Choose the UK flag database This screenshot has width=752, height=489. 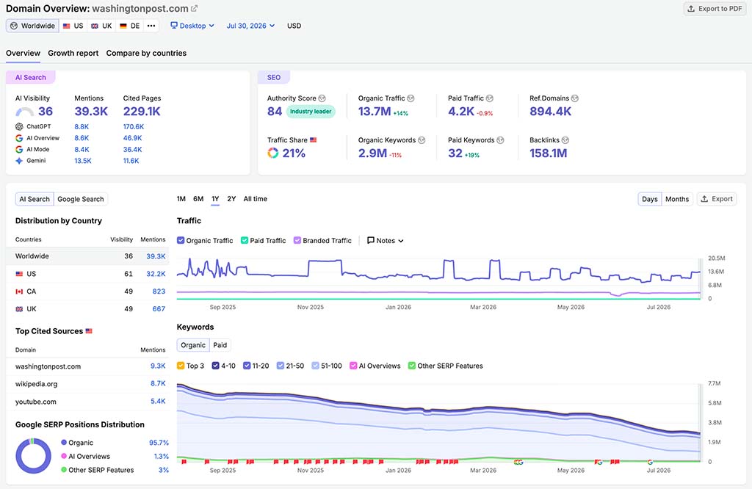pos(101,26)
